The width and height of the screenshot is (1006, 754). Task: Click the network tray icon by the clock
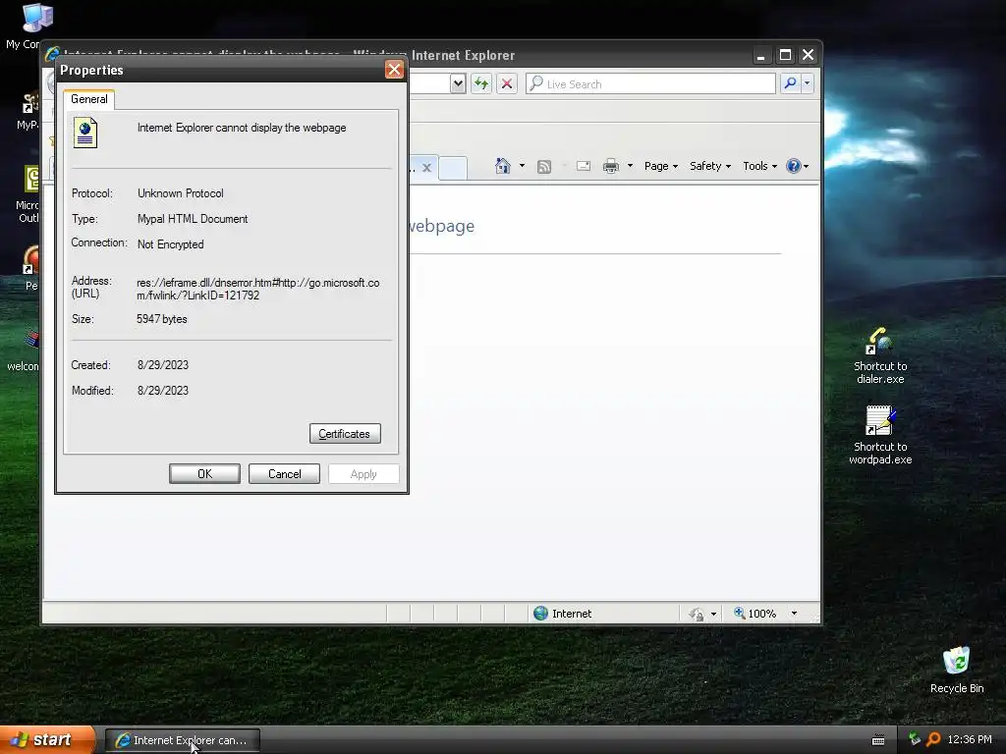pyautogui.click(x=915, y=738)
